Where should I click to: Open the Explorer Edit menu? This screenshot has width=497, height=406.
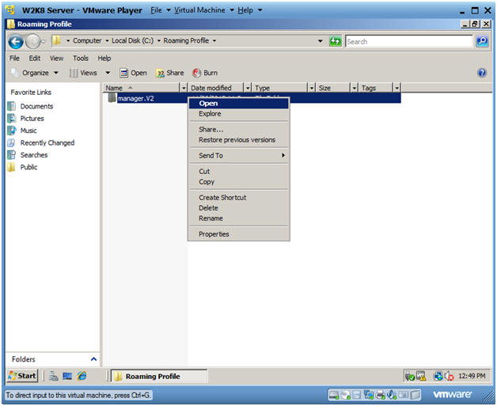point(35,59)
